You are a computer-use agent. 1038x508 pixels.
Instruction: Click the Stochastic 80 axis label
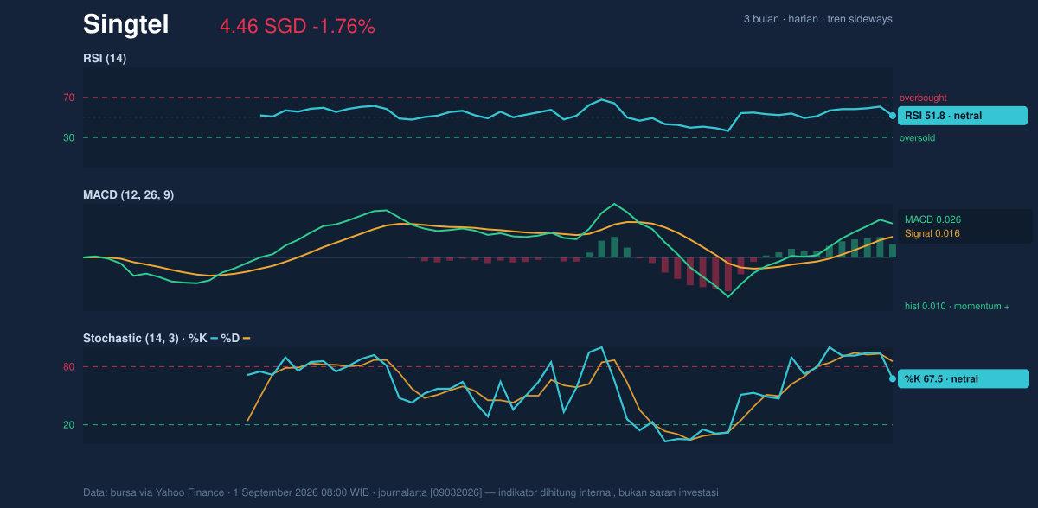[68, 367]
